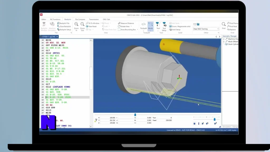Click Fit To Window
Image resolution: width=270 pixels, height=152 pixels.
pos(93,23)
